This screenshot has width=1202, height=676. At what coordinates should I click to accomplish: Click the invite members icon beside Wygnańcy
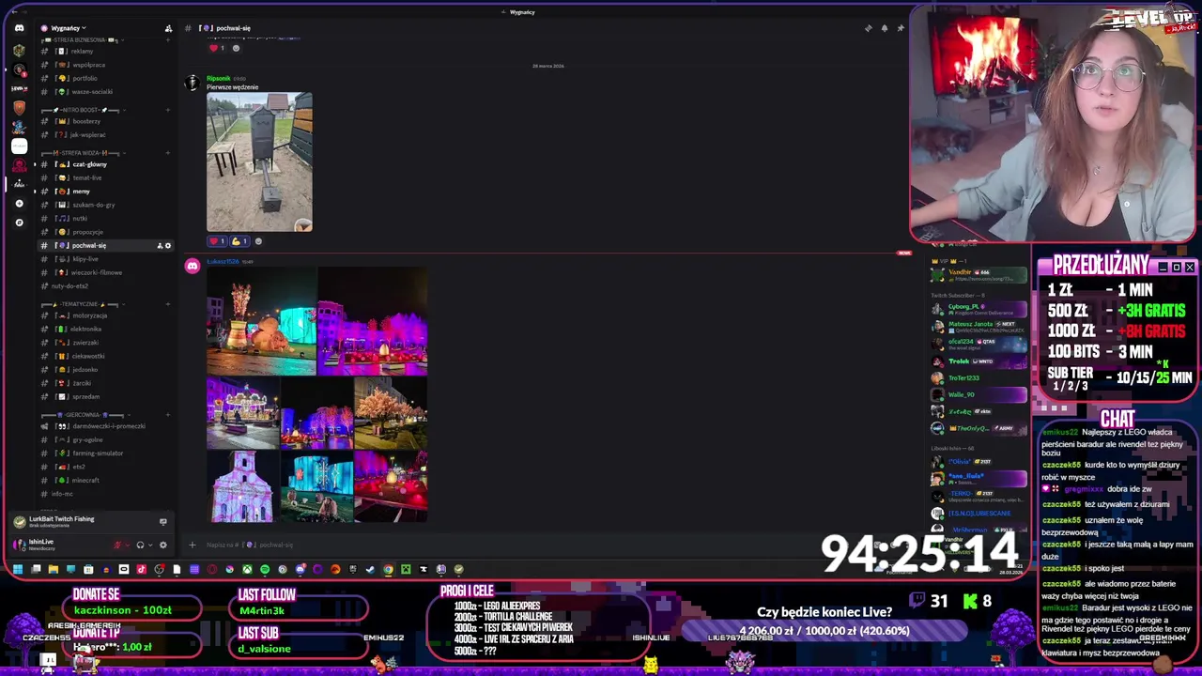point(168,28)
